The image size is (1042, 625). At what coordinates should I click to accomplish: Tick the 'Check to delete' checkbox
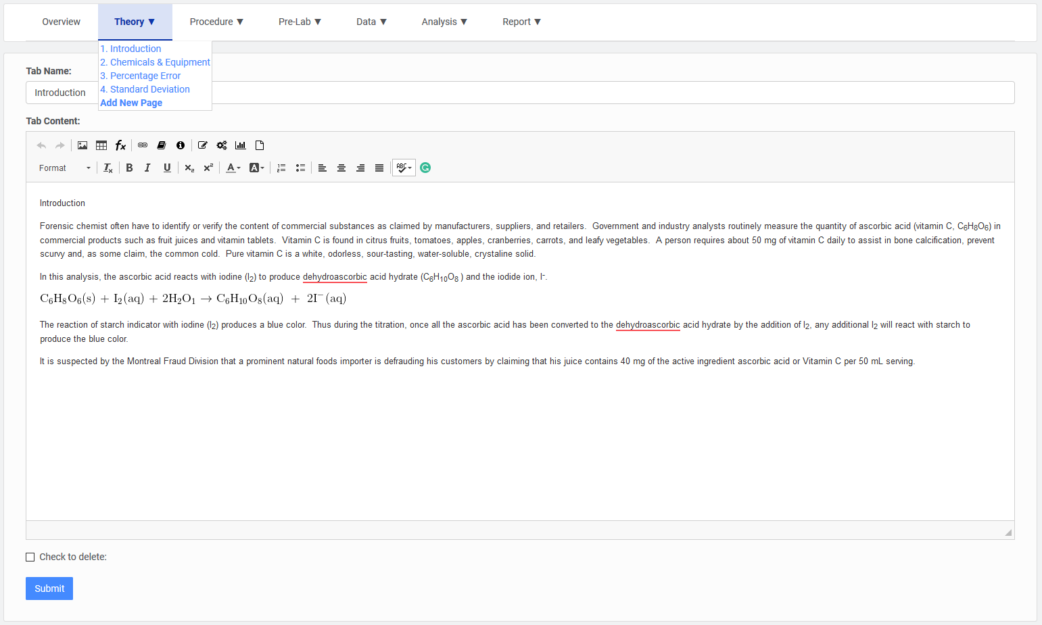point(30,557)
